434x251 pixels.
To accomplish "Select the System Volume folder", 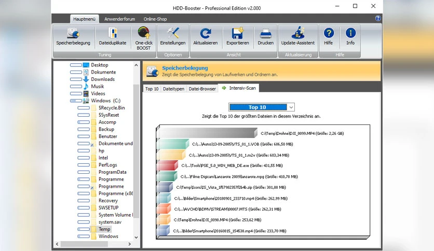I will pos(115,215).
